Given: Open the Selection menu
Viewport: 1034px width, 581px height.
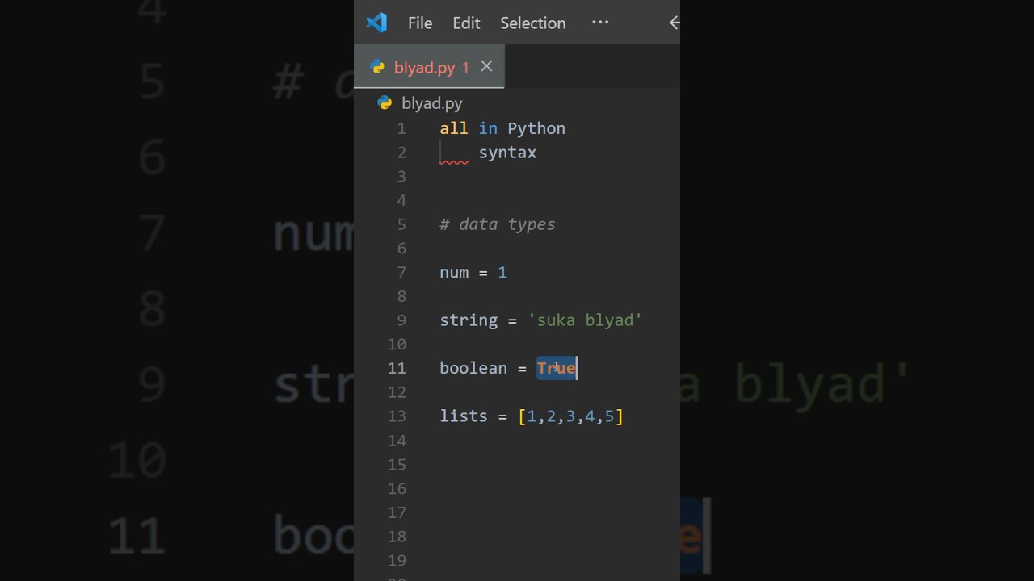Looking at the screenshot, I should point(532,23).
